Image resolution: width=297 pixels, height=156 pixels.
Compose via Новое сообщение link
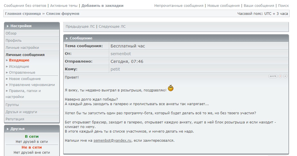25,79
